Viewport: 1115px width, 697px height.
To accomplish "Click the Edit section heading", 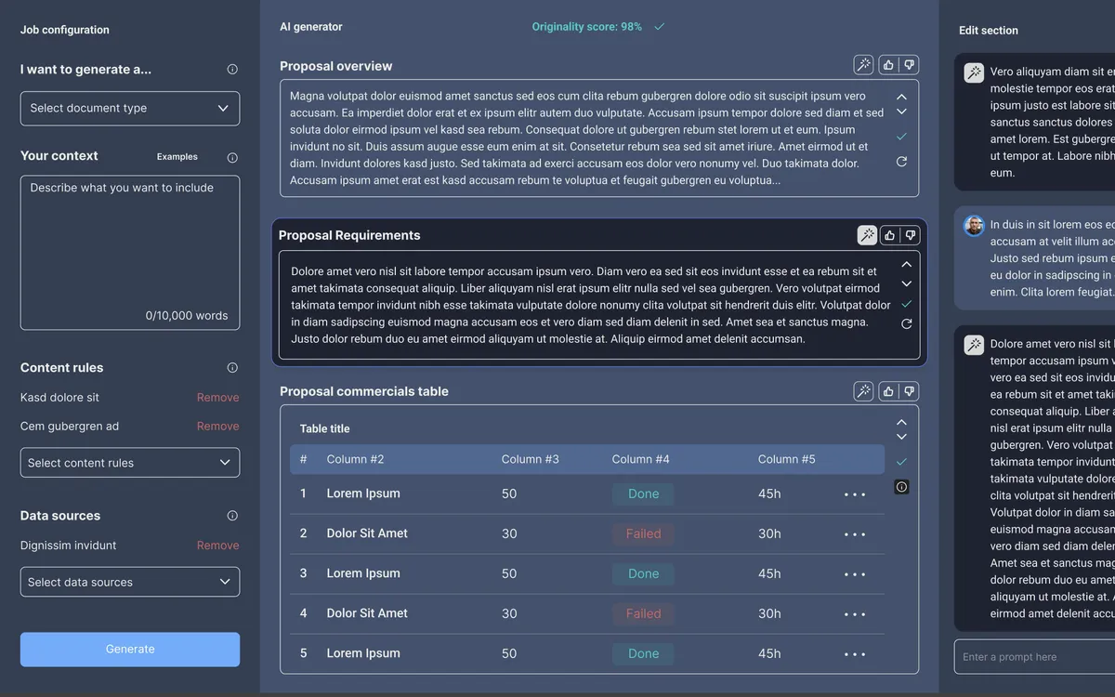I will pyautogui.click(x=989, y=31).
